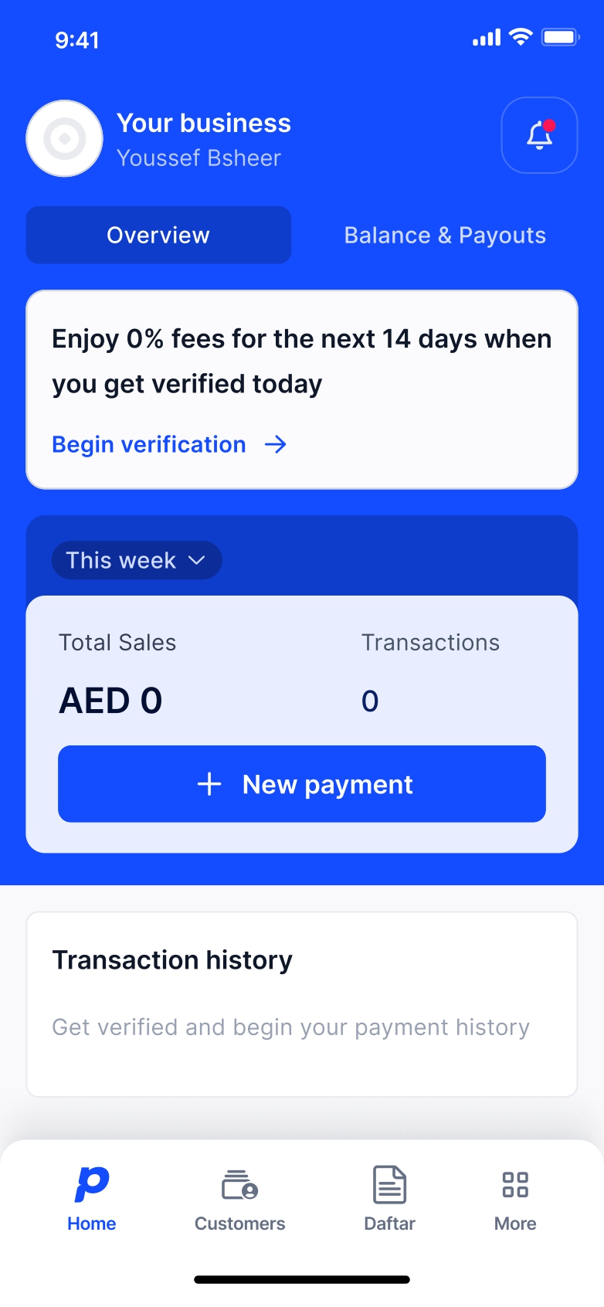Open the Customers icon in bottom bar

coord(239,1185)
